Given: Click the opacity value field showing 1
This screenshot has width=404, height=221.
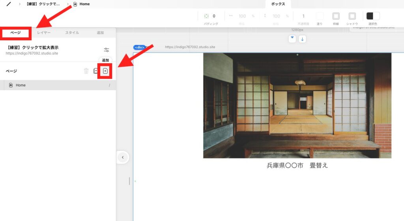Looking at the screenshot, I should [303, 16].
